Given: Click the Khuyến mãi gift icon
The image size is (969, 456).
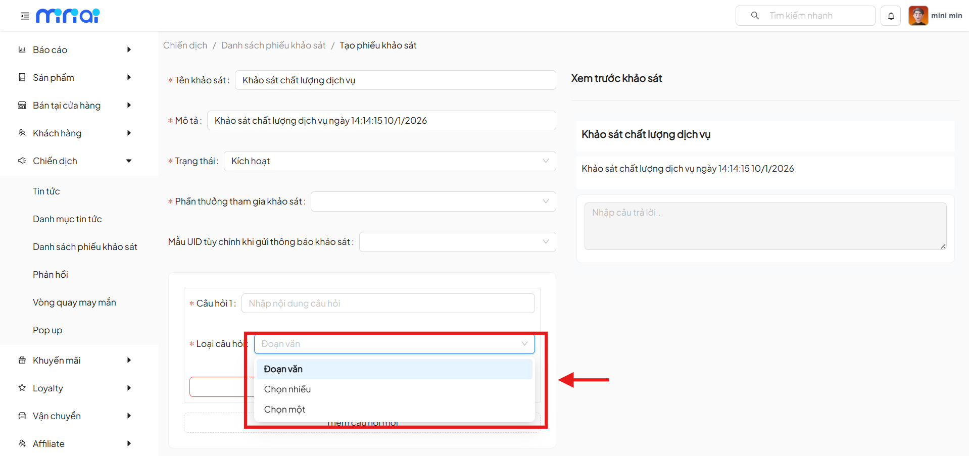Looking at the screenshot, I should (x=22, y=360).
